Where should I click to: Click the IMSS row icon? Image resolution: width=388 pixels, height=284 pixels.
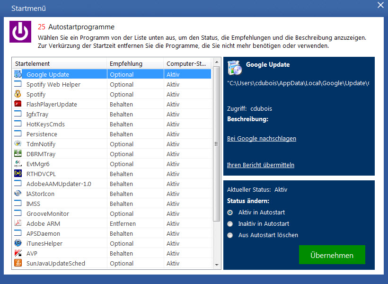coord(18,203)
